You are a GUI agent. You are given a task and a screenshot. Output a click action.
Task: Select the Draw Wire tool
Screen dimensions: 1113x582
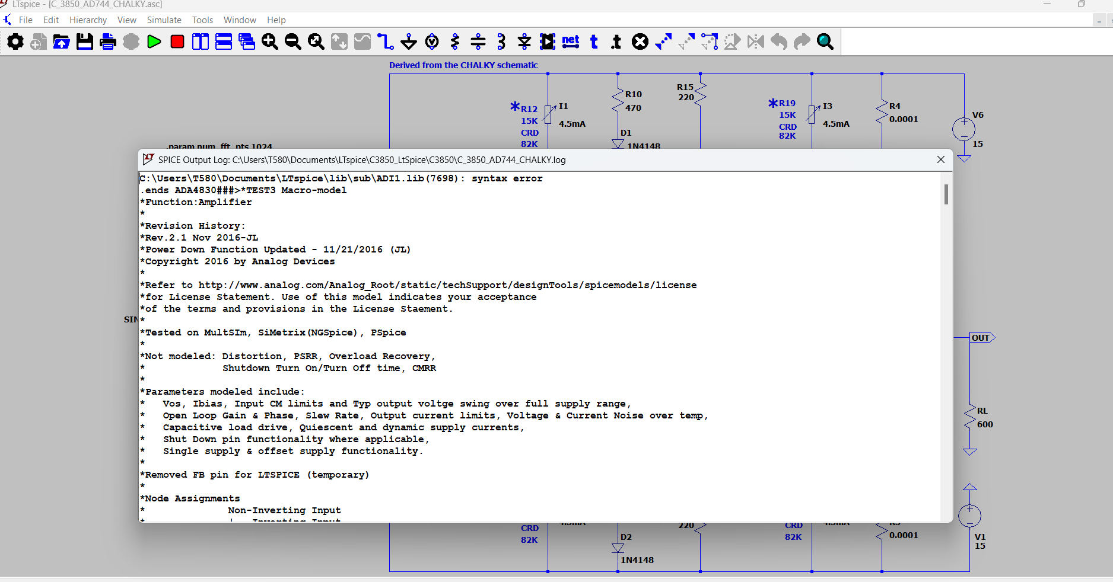pos(386,41)
